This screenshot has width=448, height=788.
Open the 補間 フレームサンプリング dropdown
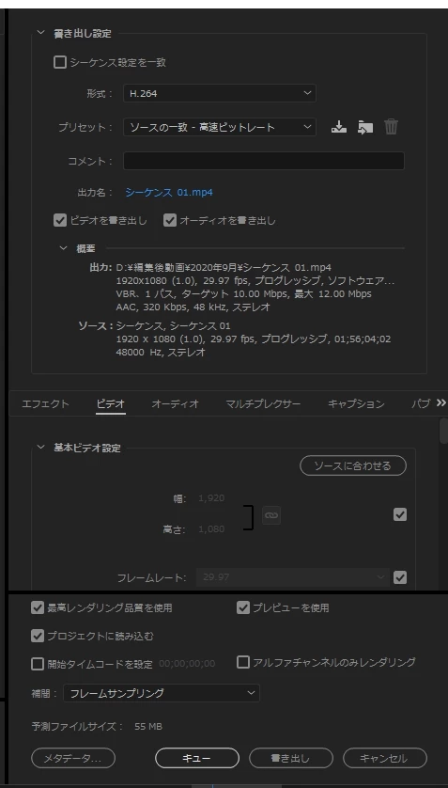[x=162, y=693]
